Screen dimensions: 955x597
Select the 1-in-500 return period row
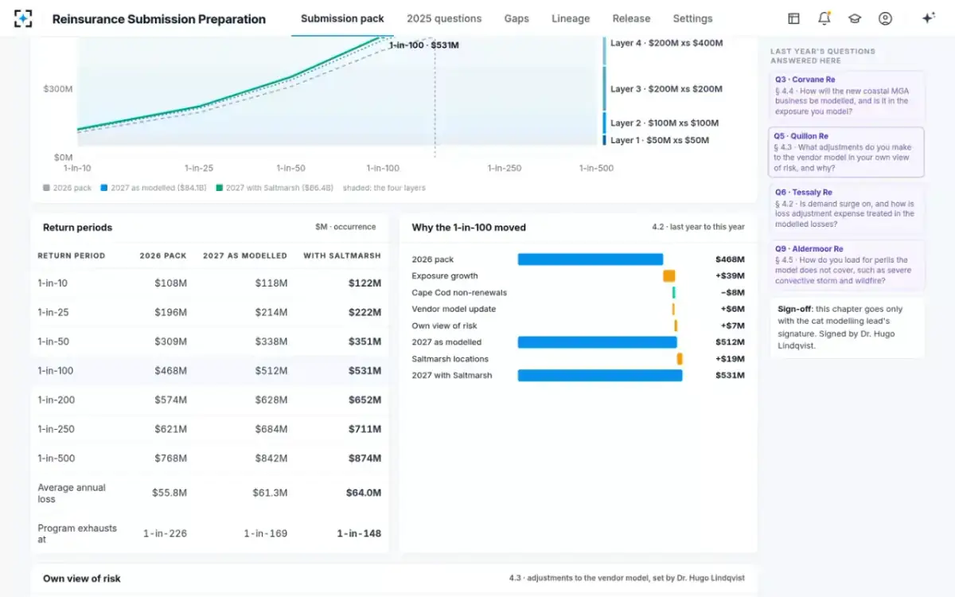coord(209,458)
